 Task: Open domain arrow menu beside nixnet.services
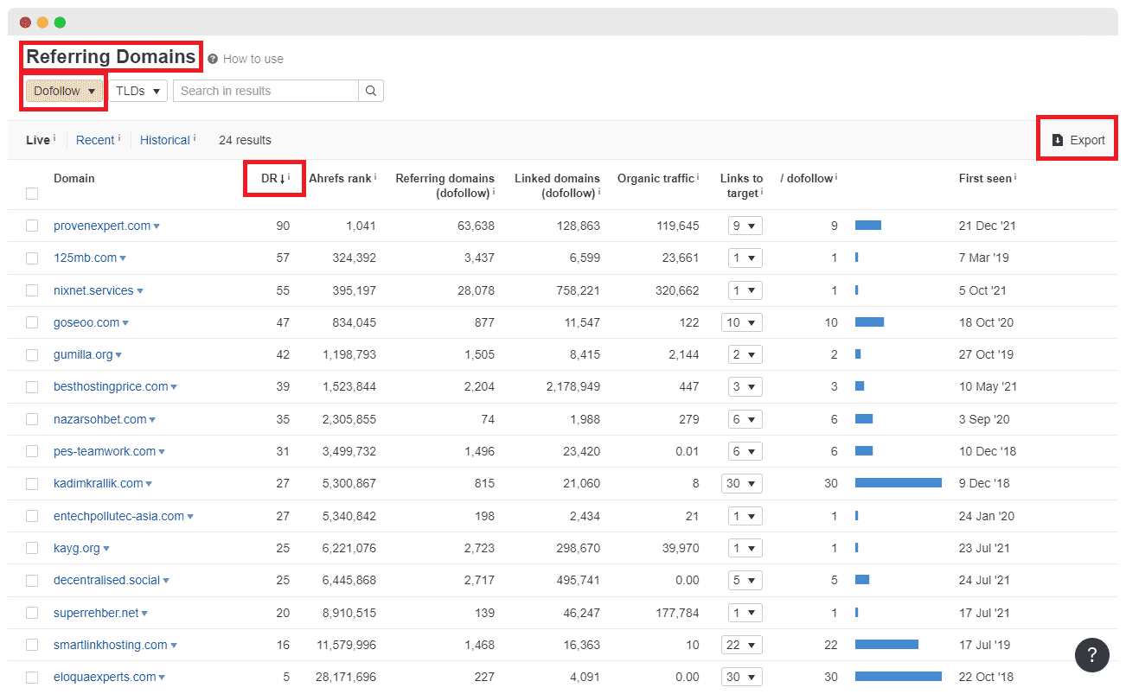pos(140,291)
